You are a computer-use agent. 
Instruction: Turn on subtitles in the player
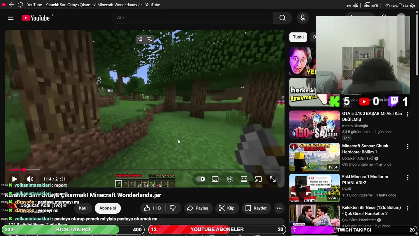(x=215, y=179)
